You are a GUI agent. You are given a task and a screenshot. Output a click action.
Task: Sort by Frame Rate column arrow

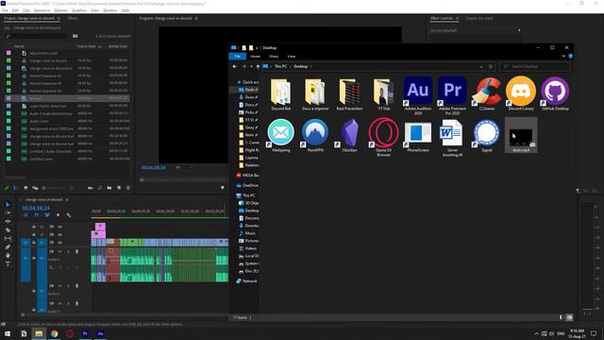point(100,46)
